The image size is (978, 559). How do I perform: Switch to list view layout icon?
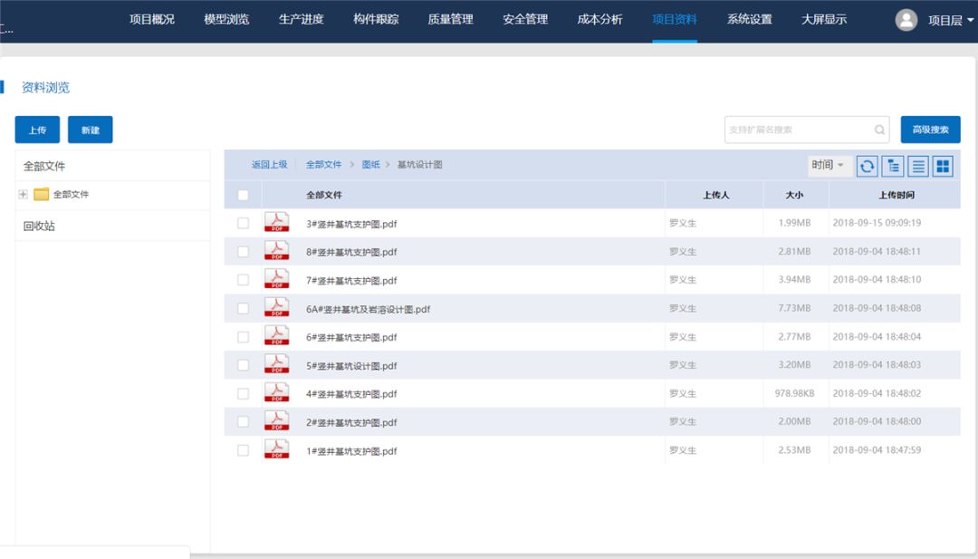(x=917, y=165)
